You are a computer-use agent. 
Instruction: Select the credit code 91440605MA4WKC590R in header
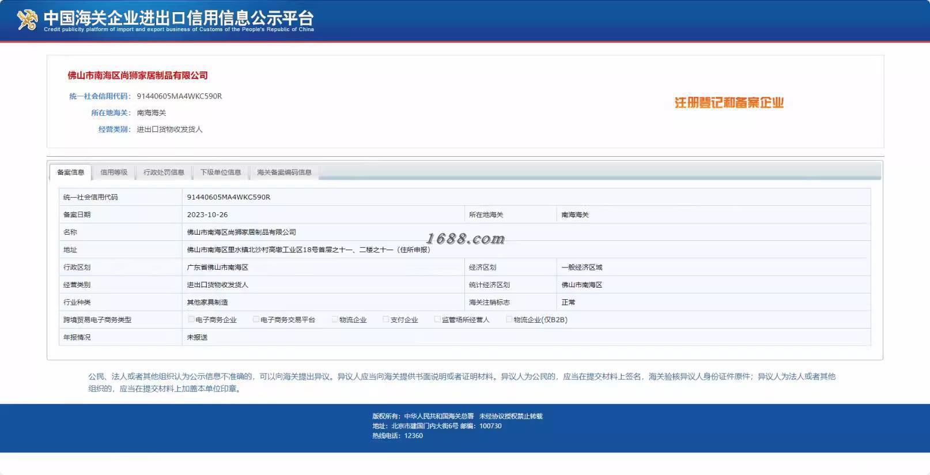coord(179,96)
